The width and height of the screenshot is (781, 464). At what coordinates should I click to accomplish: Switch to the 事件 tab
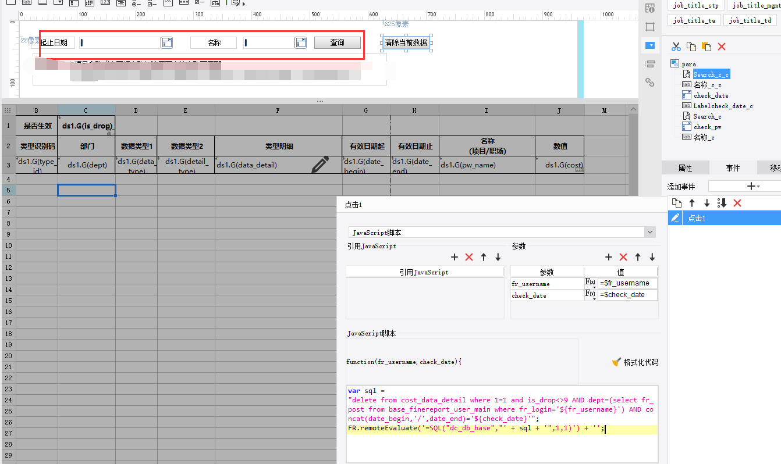733,168
